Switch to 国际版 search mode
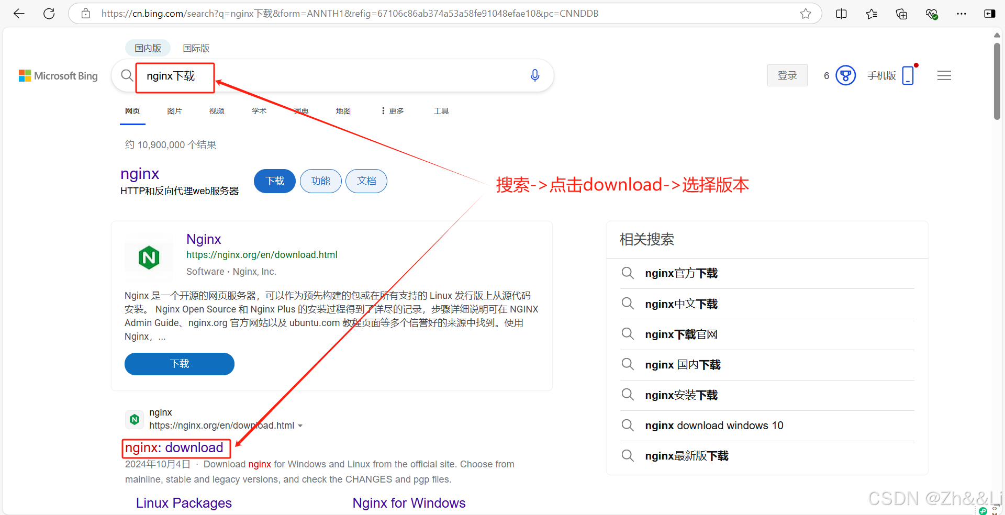Viewport: 1005px width, 515px height. click(196, 48)
